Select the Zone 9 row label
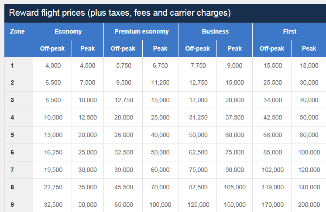Viewport: 326px width, 212px height. click(12, 205)
